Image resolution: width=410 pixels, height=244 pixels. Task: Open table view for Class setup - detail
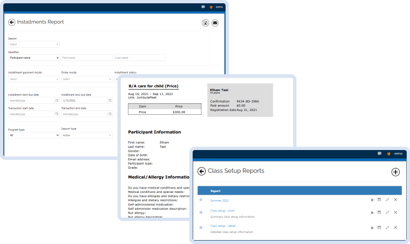pyautogui.click(x=379, y=228)
